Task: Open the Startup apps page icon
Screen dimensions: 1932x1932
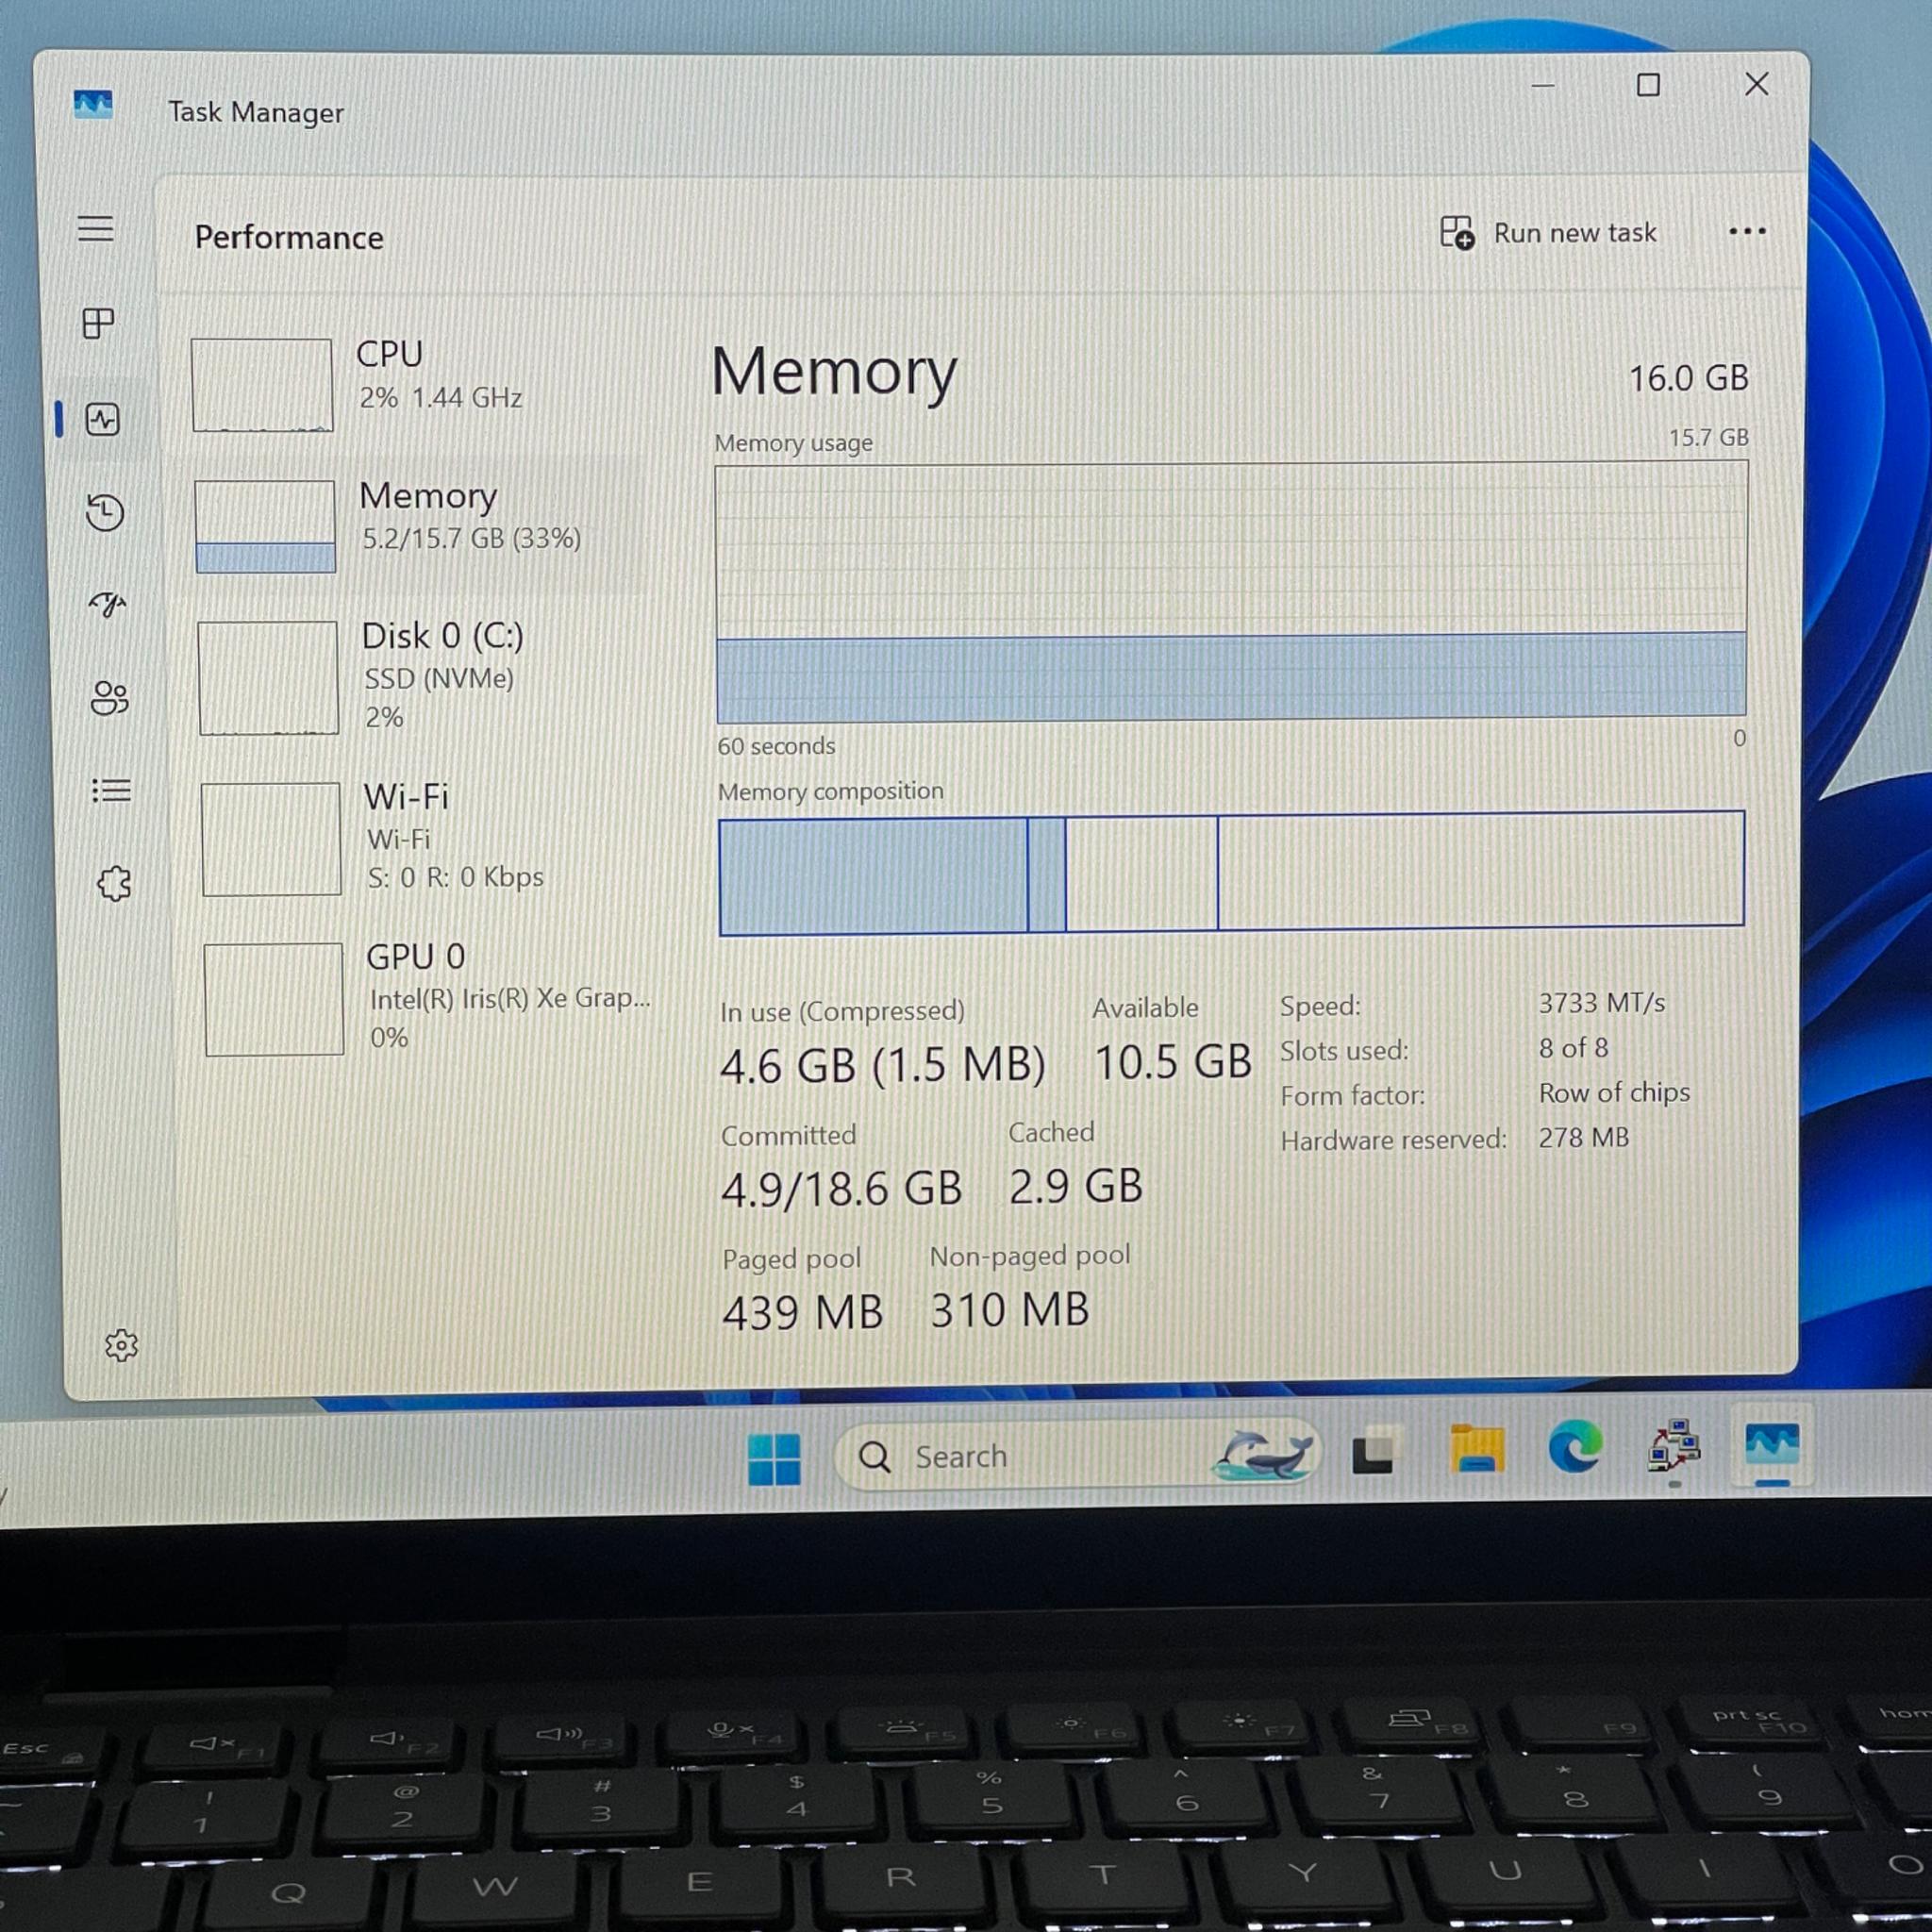Action: [108, 603]
